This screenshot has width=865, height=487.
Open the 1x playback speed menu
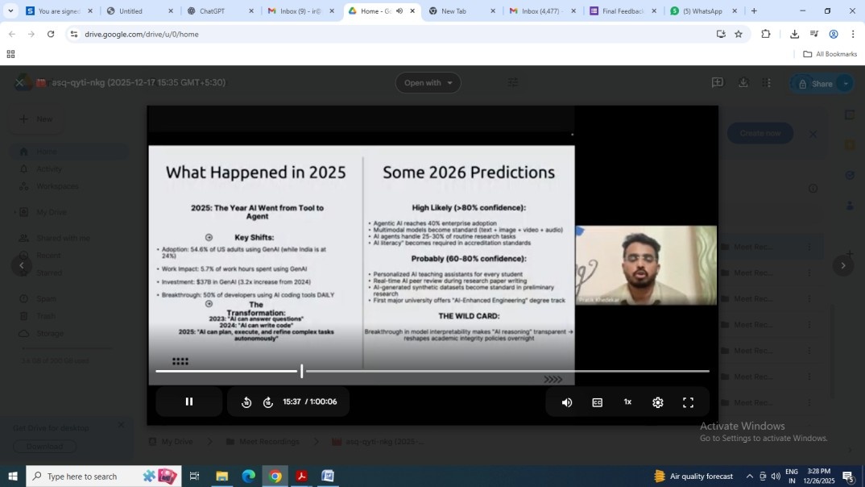[627, 402]
